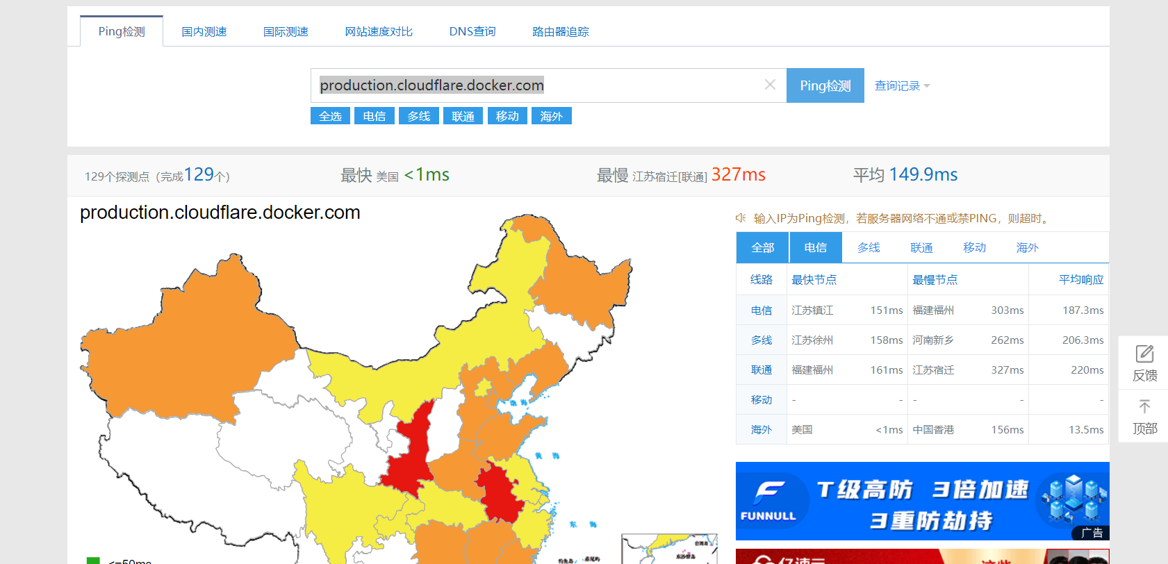Click the map title production.cloudflare.docker.com

tap(220, 213)
